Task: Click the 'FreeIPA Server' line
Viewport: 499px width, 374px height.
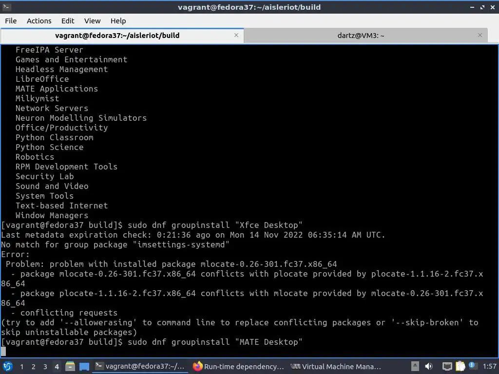Action: (49, 50)
